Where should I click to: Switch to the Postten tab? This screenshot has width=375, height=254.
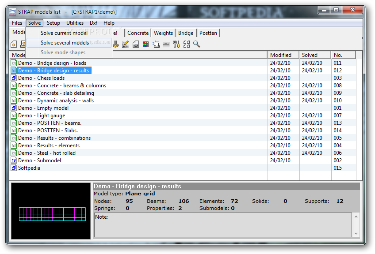pos(208,33)
